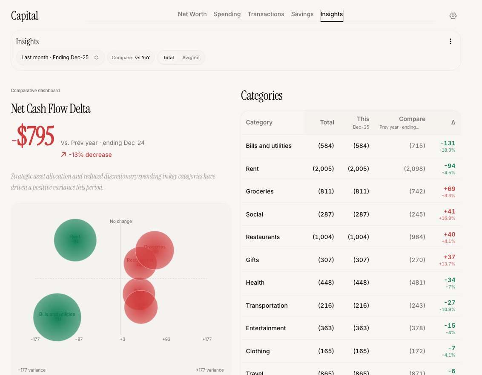Open the Insights three-dot options menu

(450, 41)
